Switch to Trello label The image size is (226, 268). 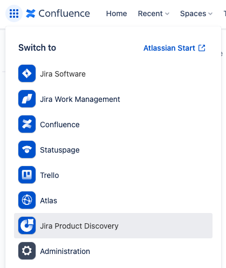point(50,175)
